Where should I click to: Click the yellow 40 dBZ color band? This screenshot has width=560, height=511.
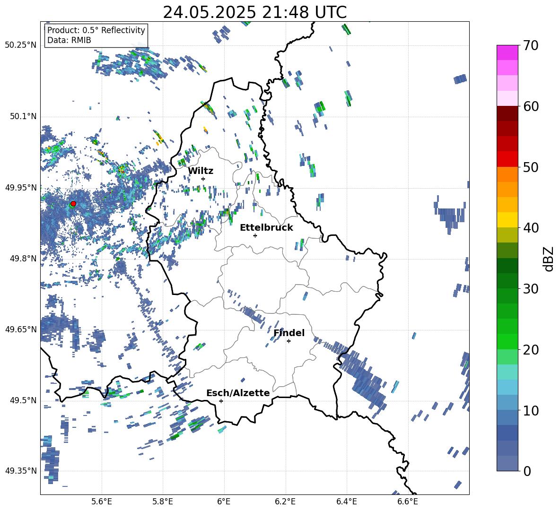[x=507, y=220]
